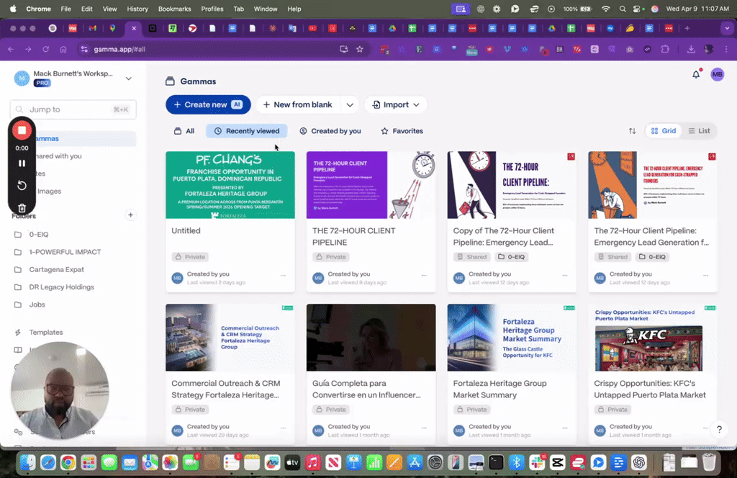Viewport: 737px width, 478px height.
Task: Open THE 72-HOUR CLIENT PIPELINE purple thumbnail
Action: [371, 185]
